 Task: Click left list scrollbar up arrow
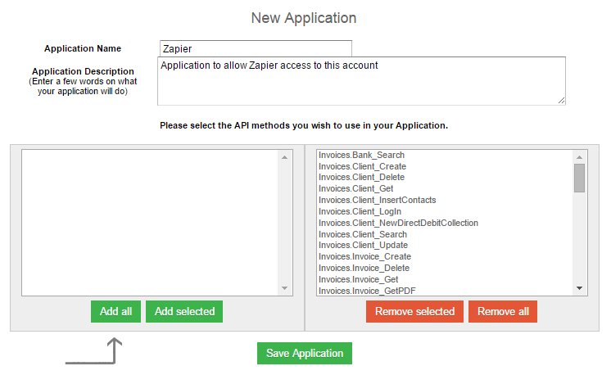(x=285, y=156)
